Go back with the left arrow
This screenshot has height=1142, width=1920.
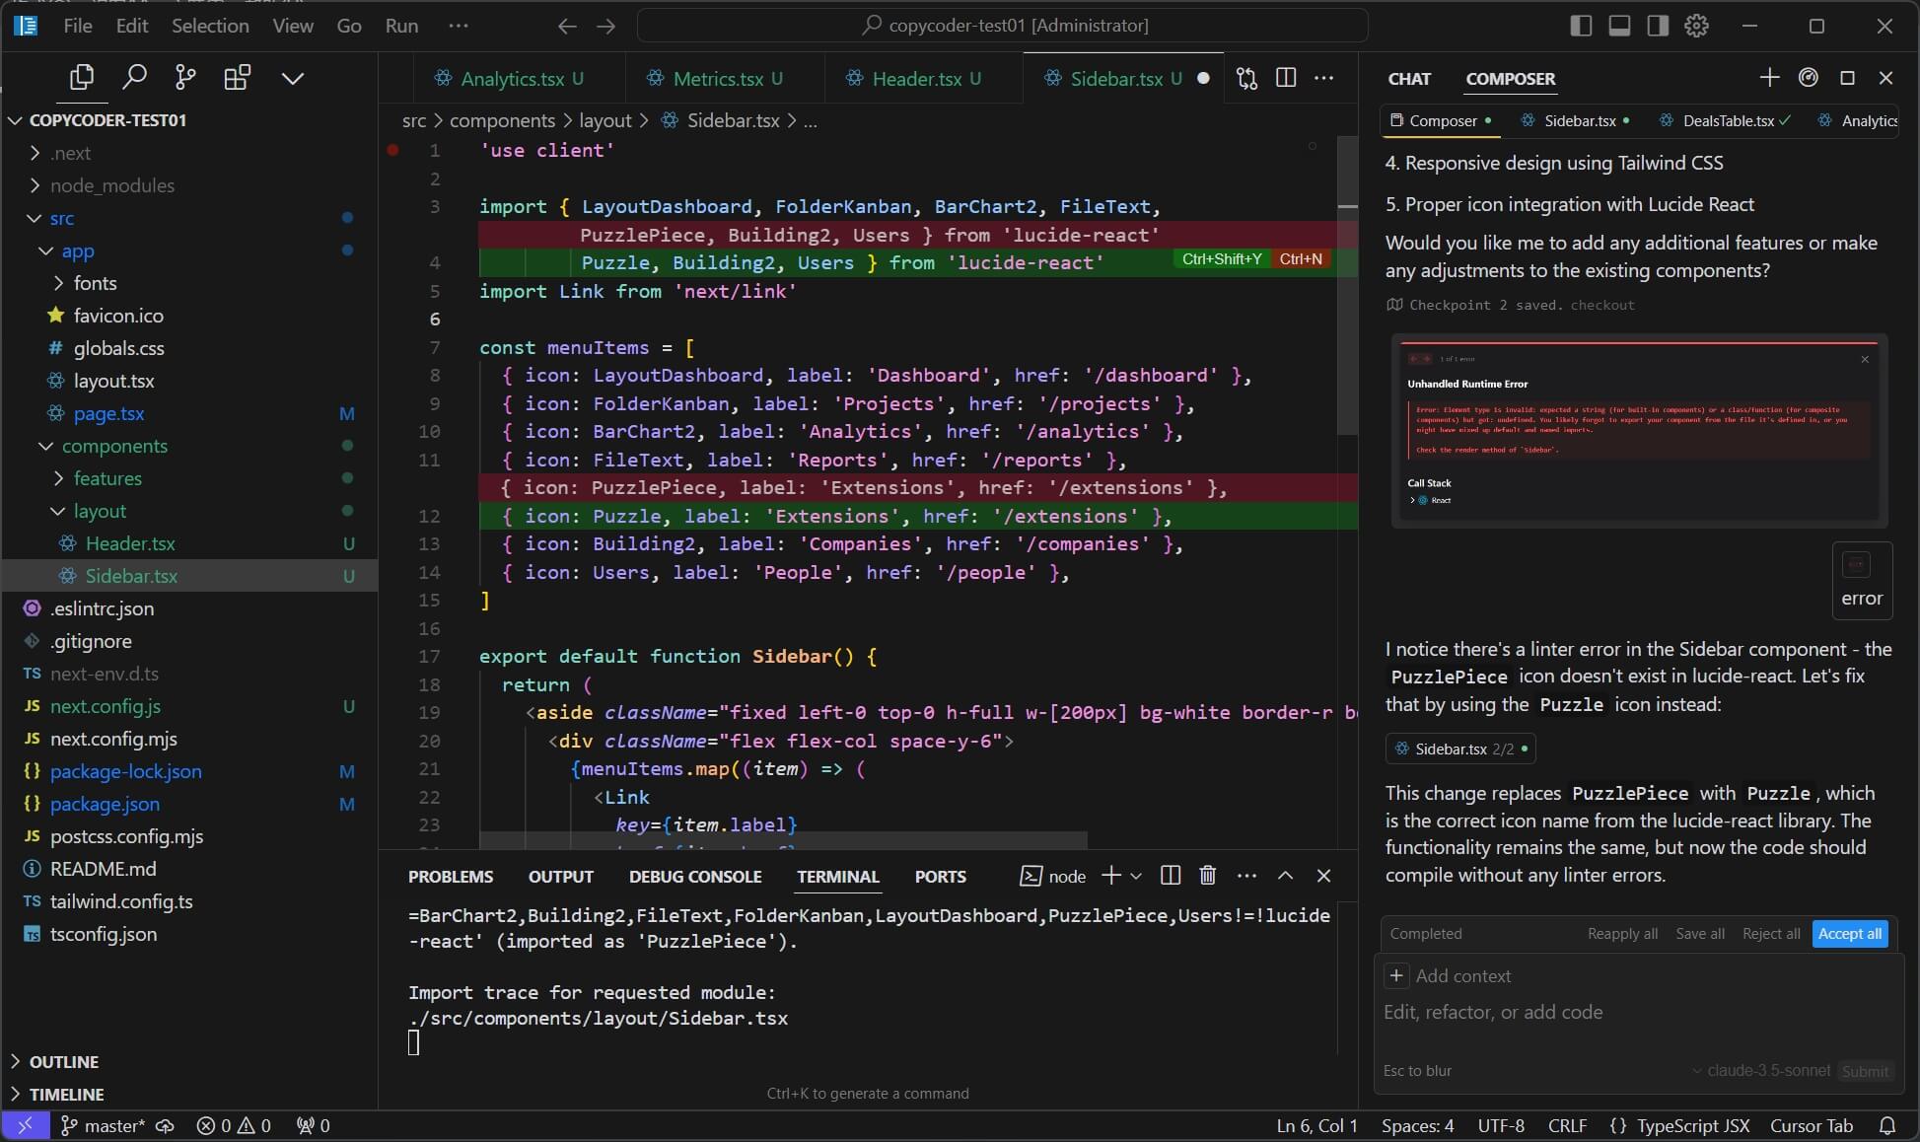tap(567, 26)
